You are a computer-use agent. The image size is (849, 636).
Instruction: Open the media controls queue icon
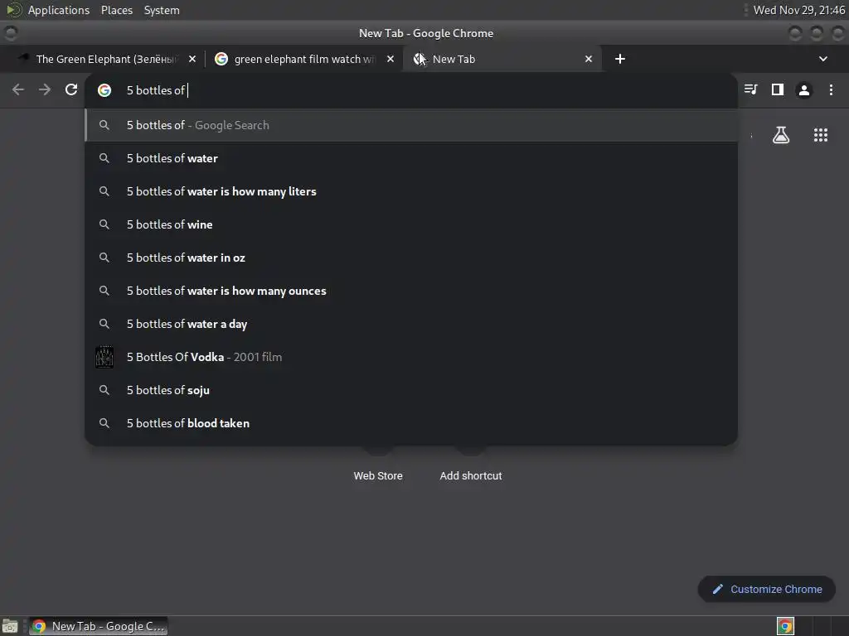[x=751, y=89]
